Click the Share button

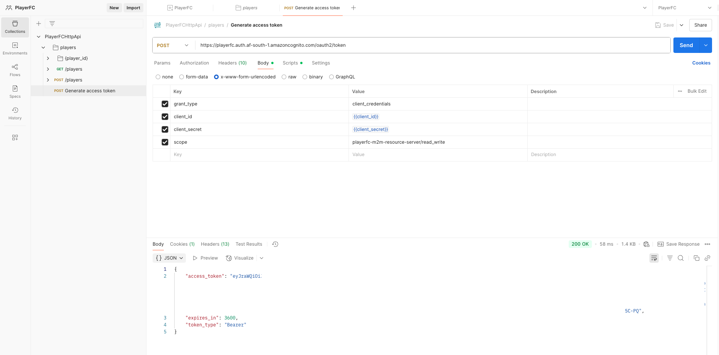tap(700, 25)
